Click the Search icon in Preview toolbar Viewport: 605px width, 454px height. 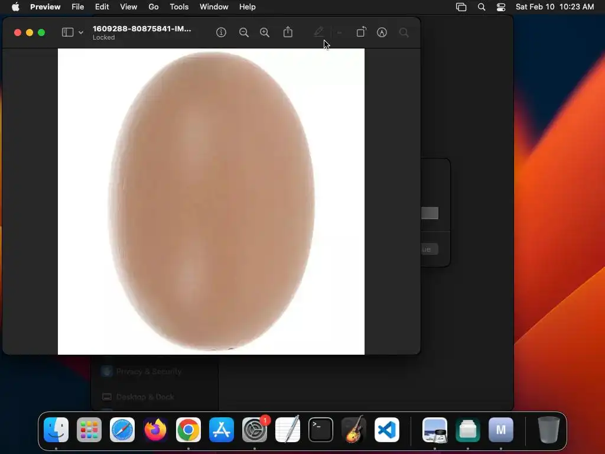click(404, 33)
